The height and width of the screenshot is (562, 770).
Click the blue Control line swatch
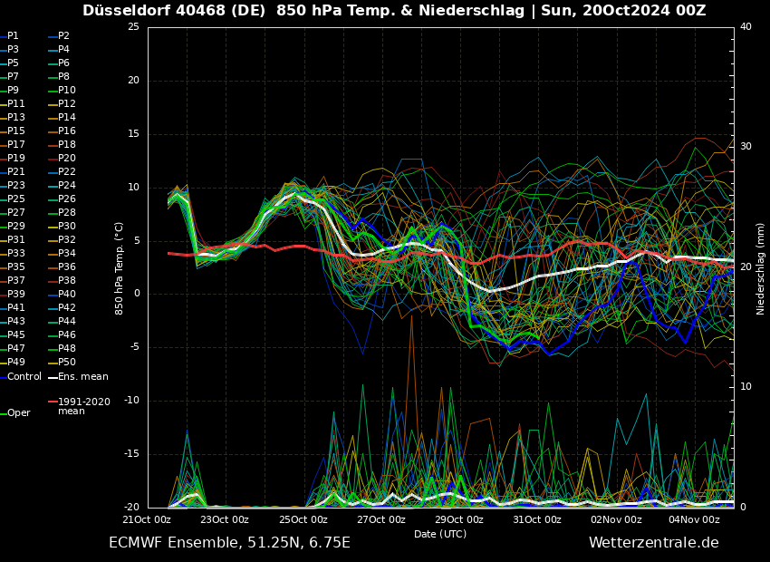pyautogui.click(x=3, y=377)
